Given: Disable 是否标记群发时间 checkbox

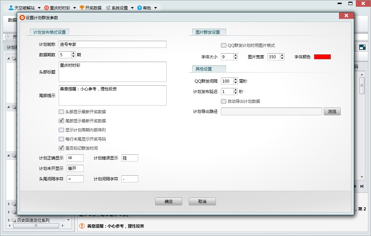Looking at the screenshot, I should (x=61, y=148).
